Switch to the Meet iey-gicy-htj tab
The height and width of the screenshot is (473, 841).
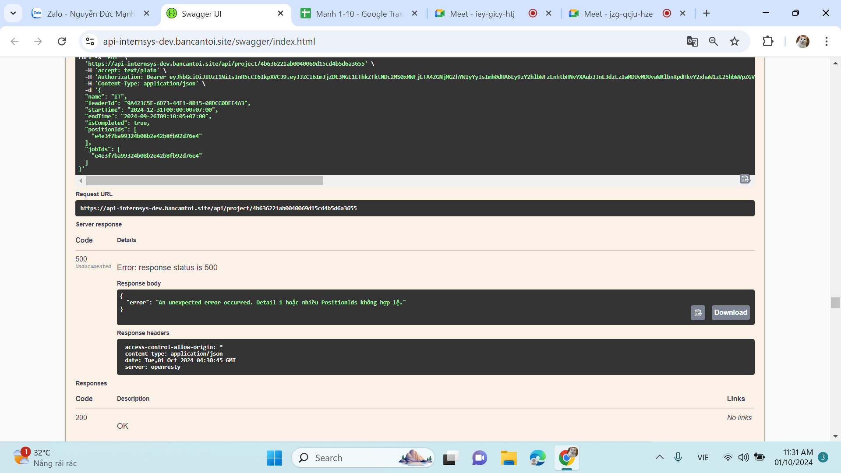point(482,14)
